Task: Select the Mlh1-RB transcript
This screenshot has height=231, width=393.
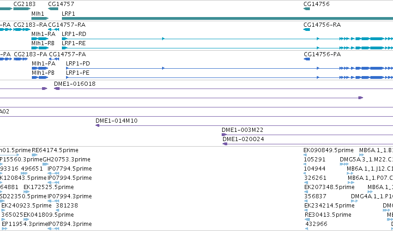Action: pyautogui.click(x=40, y=48)
